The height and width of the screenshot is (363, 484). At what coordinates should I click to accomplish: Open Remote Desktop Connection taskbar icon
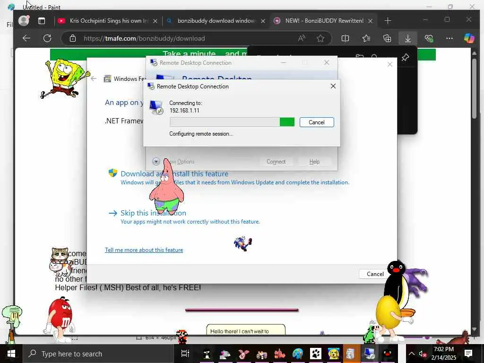(x=369, y=354)
